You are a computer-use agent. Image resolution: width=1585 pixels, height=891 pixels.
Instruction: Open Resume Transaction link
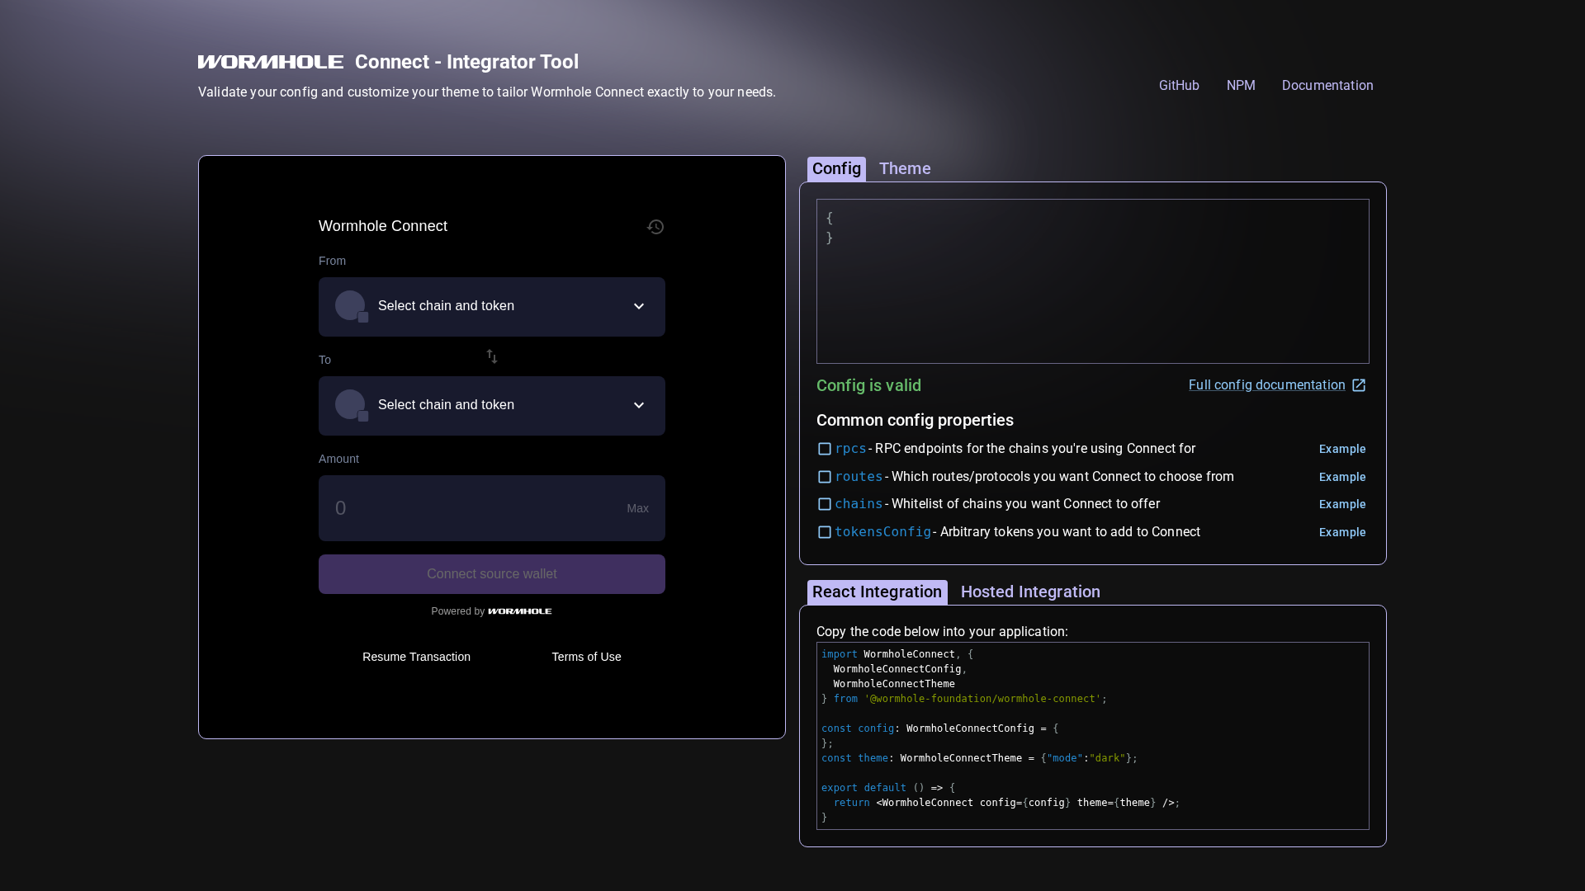pyautogui.click(x=416, y=657)
